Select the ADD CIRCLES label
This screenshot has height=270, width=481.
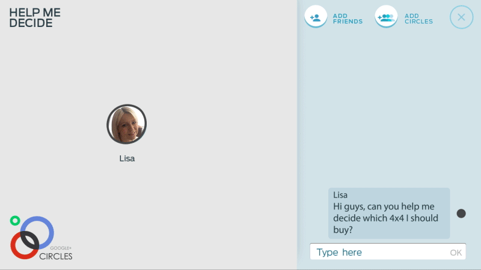tap(418, 19)
